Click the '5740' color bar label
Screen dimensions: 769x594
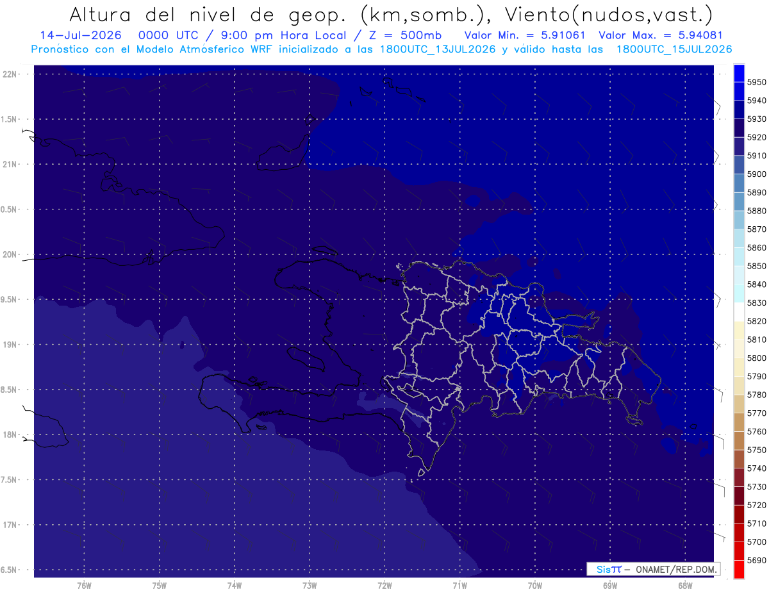[x=757, y=468]
